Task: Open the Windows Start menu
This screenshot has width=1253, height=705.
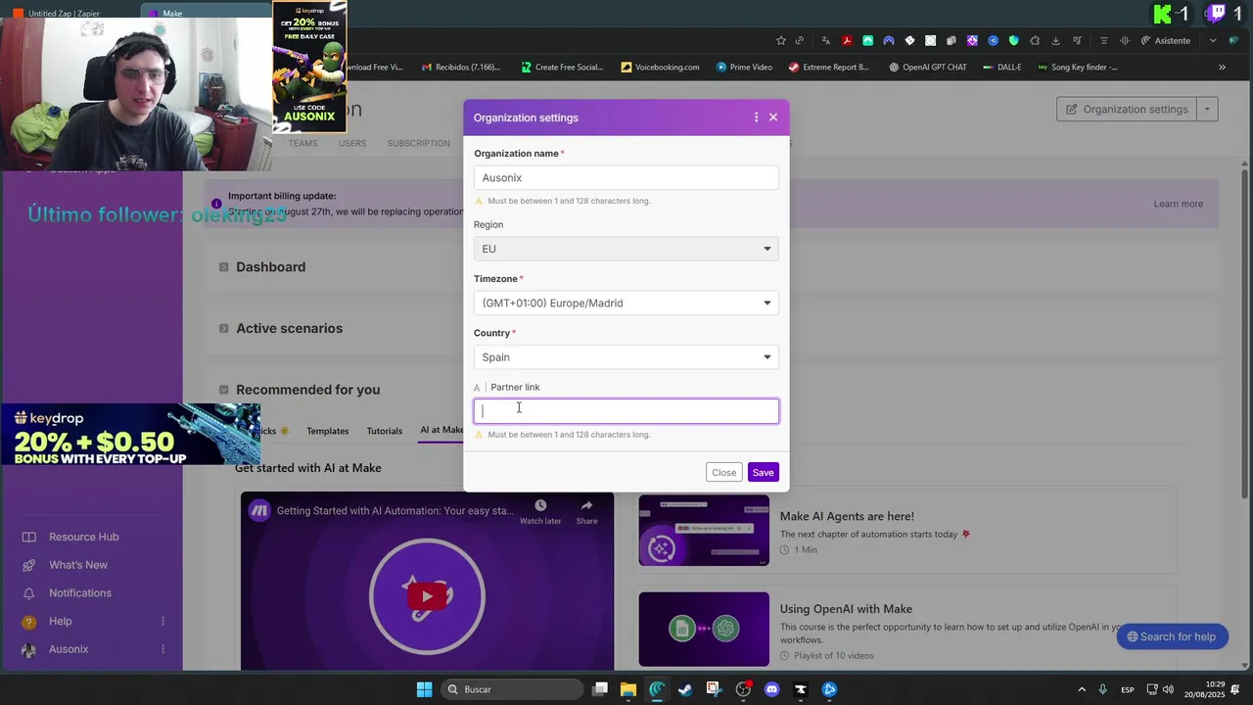Action: click(x=424, y=689)
